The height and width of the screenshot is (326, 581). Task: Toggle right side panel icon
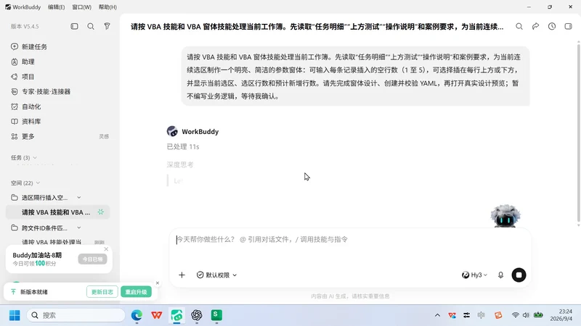(568, 26)
